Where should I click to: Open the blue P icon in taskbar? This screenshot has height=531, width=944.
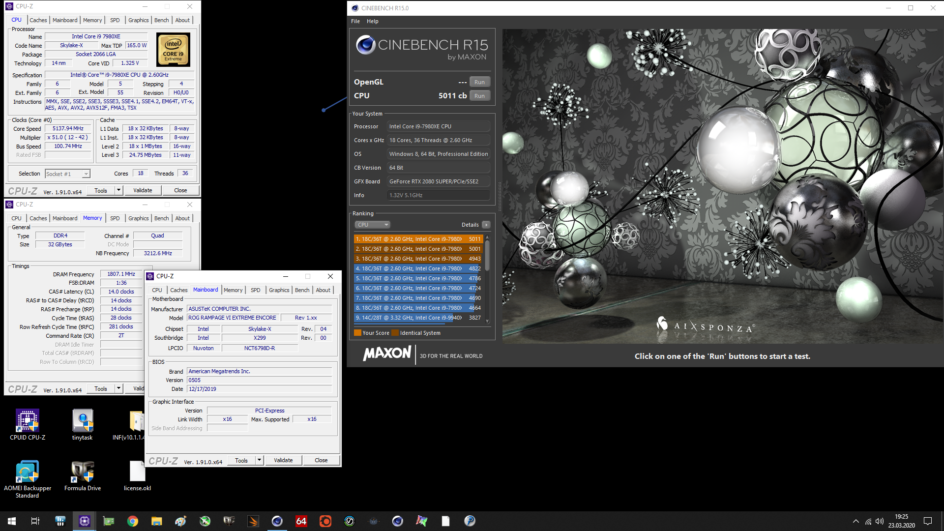point(470,521)
